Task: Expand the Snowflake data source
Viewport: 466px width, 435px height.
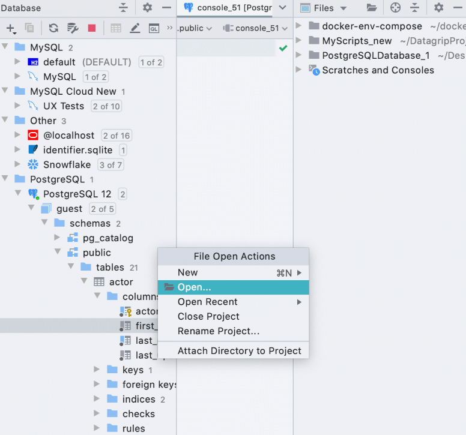Action: click(17, 164)
